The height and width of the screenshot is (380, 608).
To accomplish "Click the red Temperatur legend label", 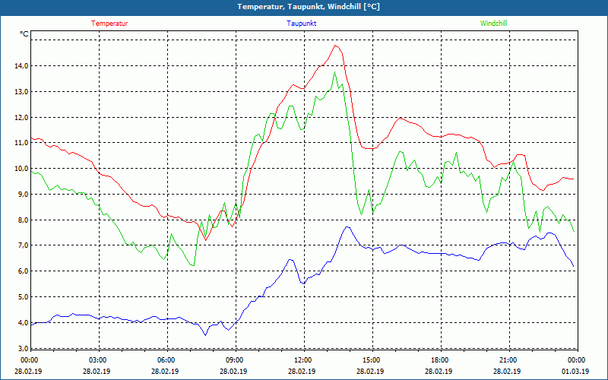I will [x=109, y=24].
